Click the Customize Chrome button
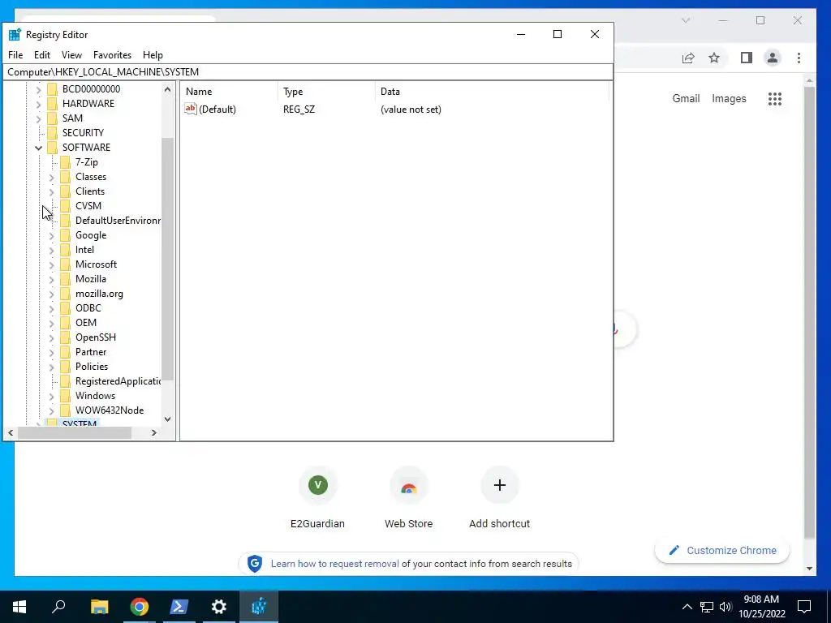Viewport: 831px width, 623px height. click(x=721, y=551)
